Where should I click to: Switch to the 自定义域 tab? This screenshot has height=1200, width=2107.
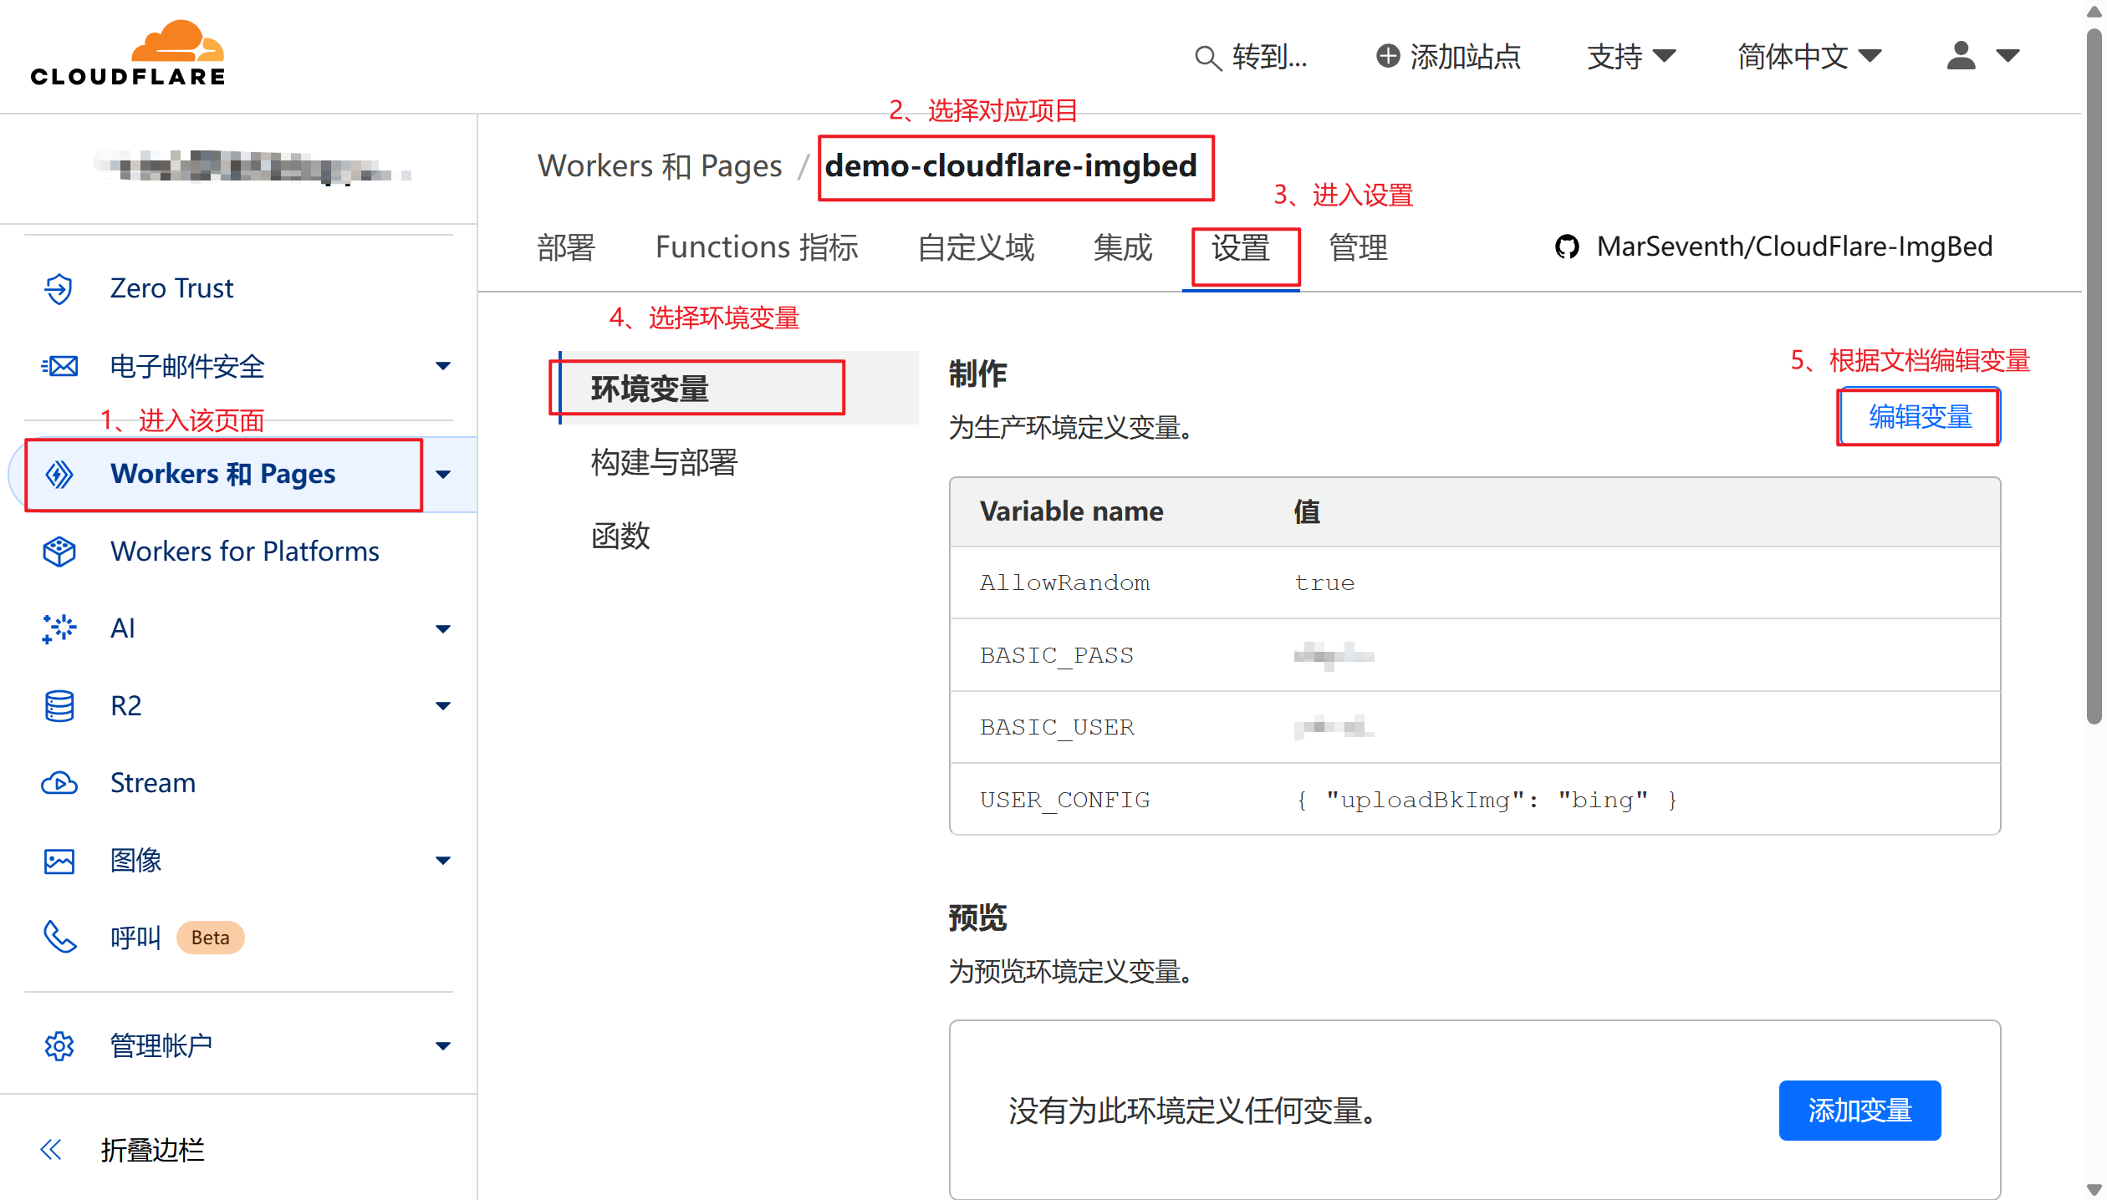pyautogui.click(x=976, y=248)
